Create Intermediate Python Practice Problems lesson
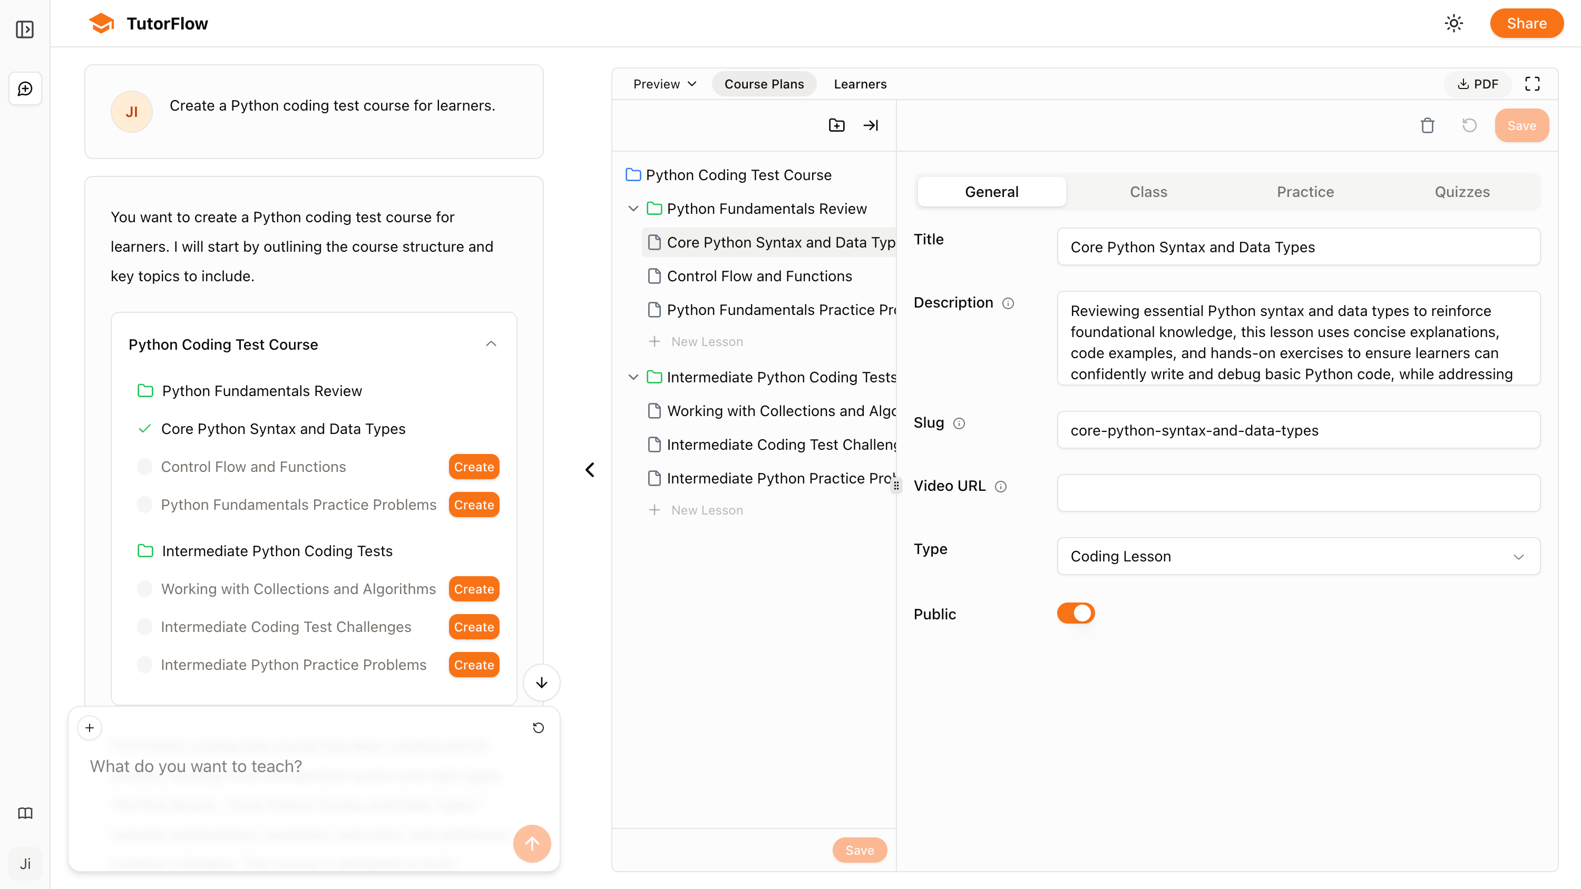 click(x=474, y=665)
